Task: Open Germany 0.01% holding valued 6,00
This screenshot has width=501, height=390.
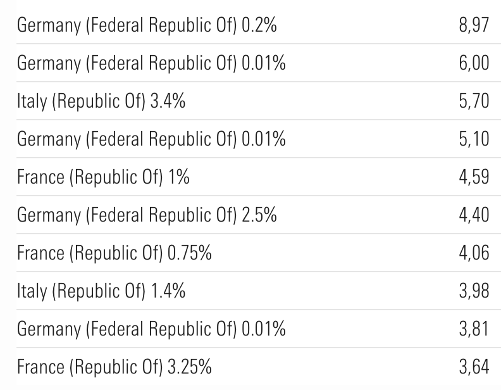Action: click(151, 63)
